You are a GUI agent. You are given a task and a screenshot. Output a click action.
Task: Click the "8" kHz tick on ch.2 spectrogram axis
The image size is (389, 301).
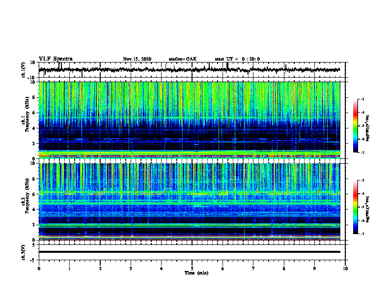(34, 179)
